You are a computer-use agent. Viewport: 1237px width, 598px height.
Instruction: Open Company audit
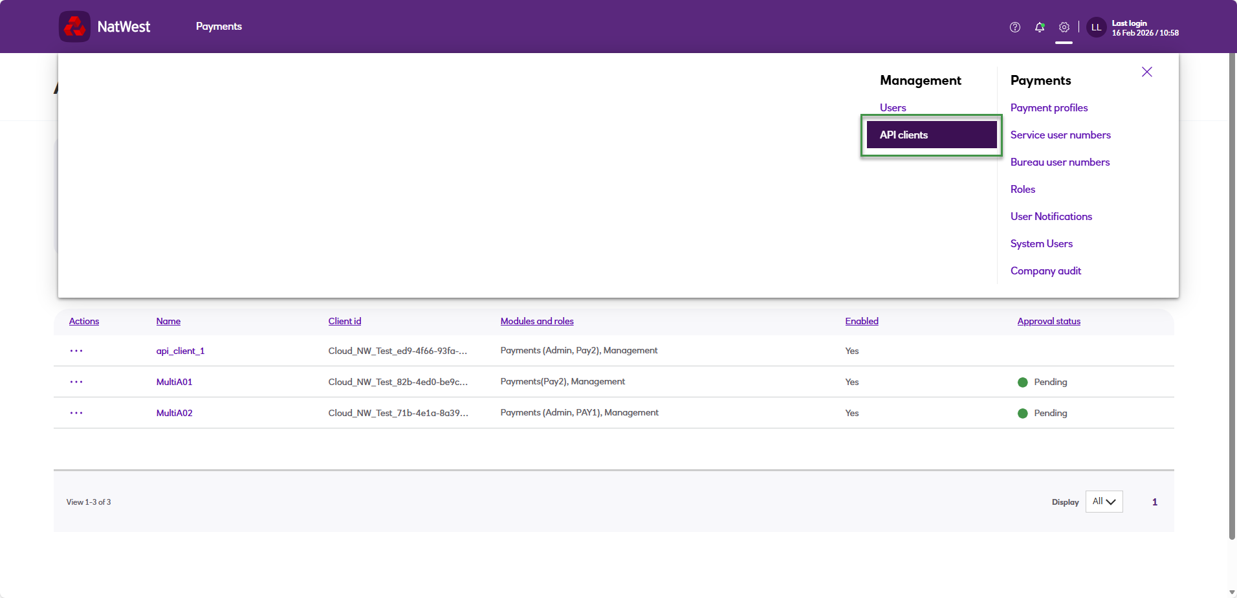[x=1045, y=271]
